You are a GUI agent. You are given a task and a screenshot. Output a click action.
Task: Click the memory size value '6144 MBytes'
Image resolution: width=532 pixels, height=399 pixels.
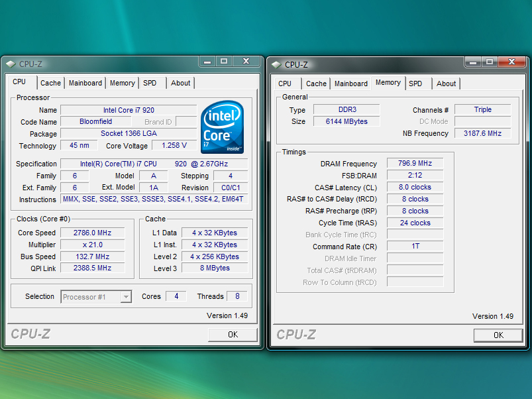(x=346, y=121)
